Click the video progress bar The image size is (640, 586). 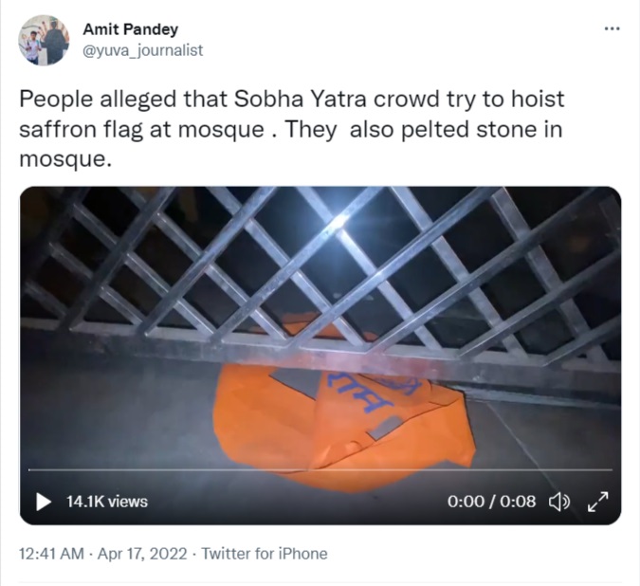click(320, 470)
